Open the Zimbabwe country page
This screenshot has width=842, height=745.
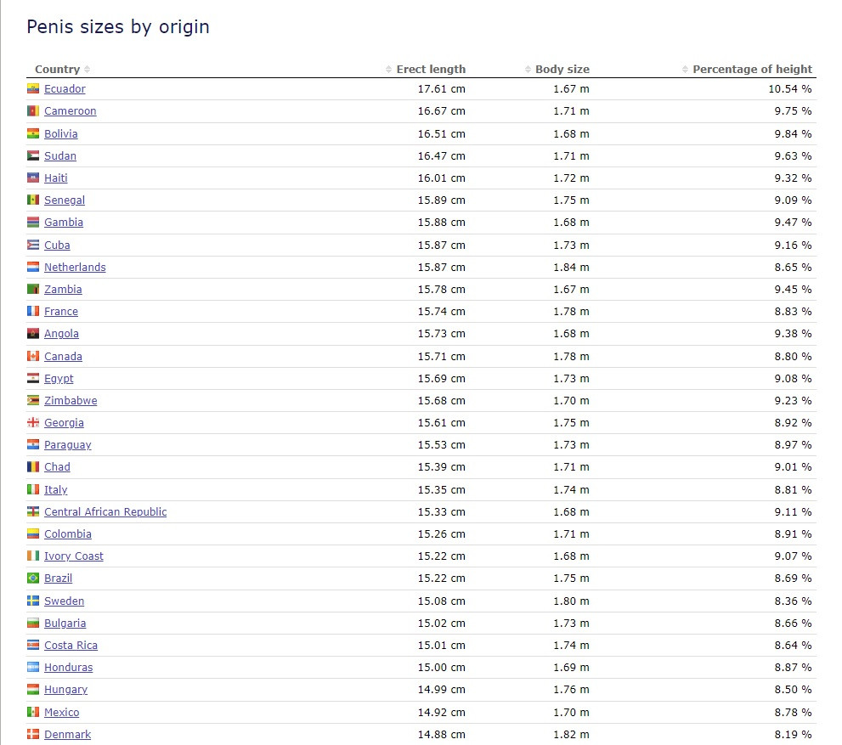71,401
